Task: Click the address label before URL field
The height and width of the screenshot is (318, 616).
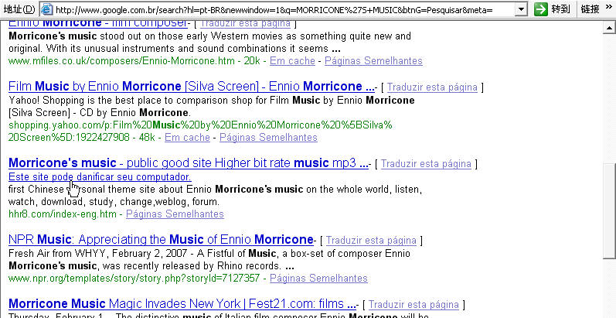Action: [19, 9]
